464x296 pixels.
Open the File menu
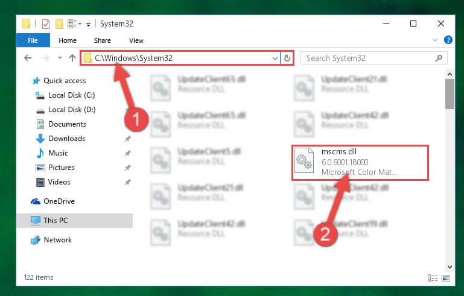33,40
